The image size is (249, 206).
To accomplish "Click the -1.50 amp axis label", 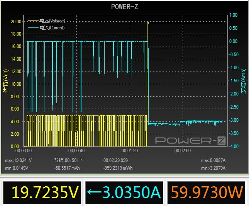I will coord(234,81).
